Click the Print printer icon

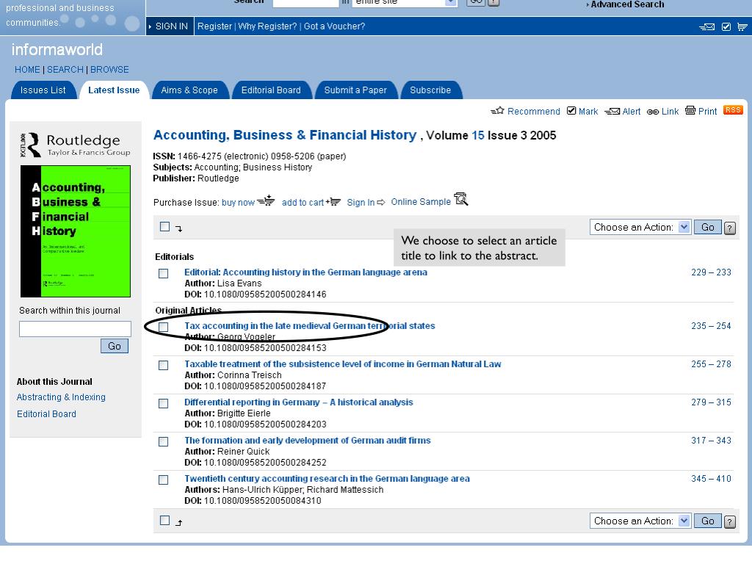690,110
